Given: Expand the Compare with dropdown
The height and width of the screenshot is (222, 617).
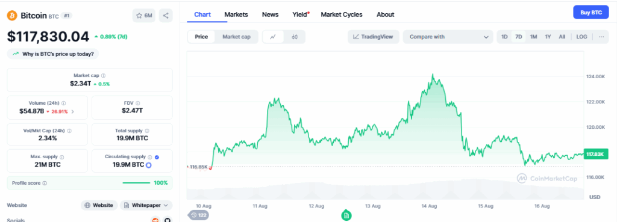Looking at the screenshot, I should click(x=448, y=37).
